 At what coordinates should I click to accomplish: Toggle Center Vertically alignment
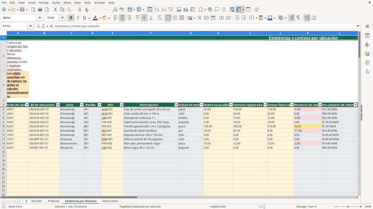click(x=144, y=18)
